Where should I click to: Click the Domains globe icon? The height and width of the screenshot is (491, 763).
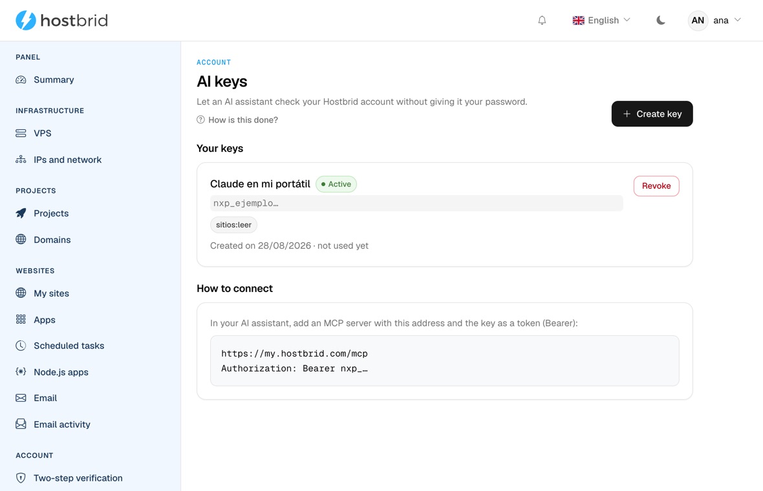click(21, 239)
